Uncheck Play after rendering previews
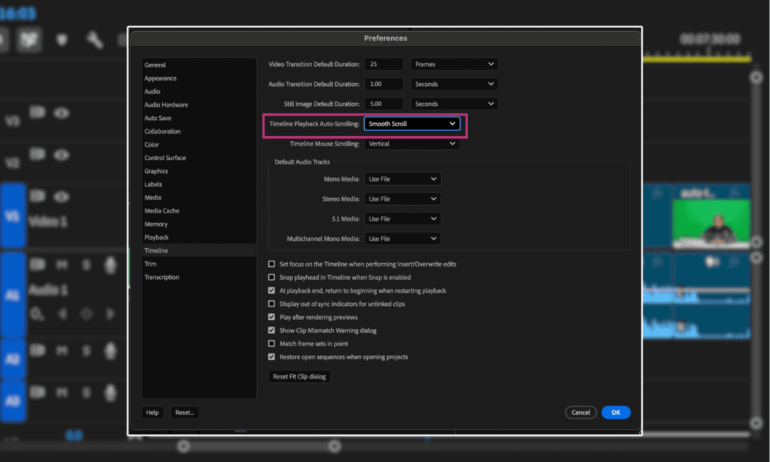Screen dimensions: 770x462 [271, 317]
